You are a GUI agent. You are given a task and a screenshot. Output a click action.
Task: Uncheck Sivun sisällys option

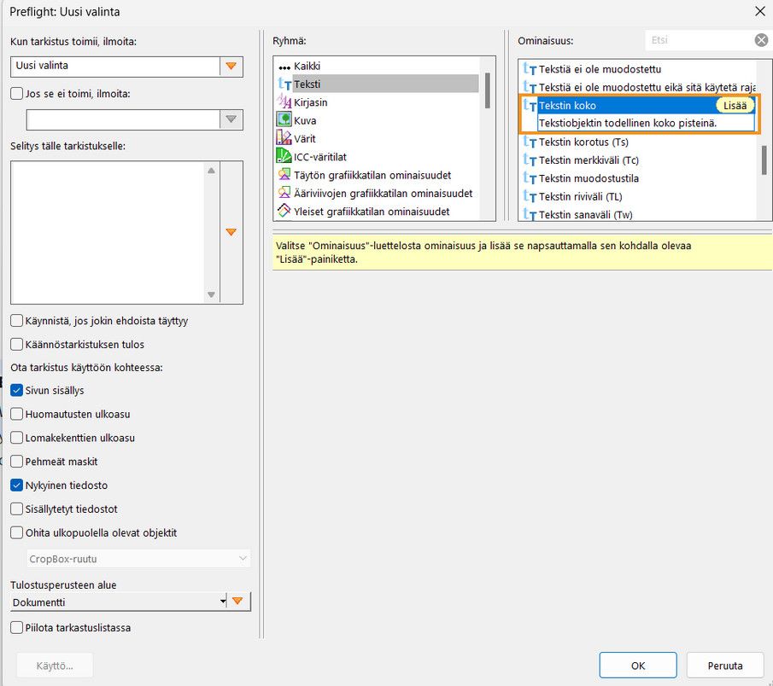[16, 391]
